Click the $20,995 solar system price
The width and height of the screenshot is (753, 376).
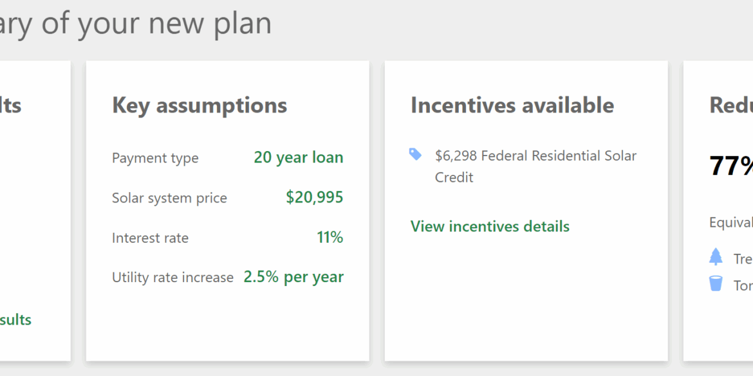coord(315,197)
